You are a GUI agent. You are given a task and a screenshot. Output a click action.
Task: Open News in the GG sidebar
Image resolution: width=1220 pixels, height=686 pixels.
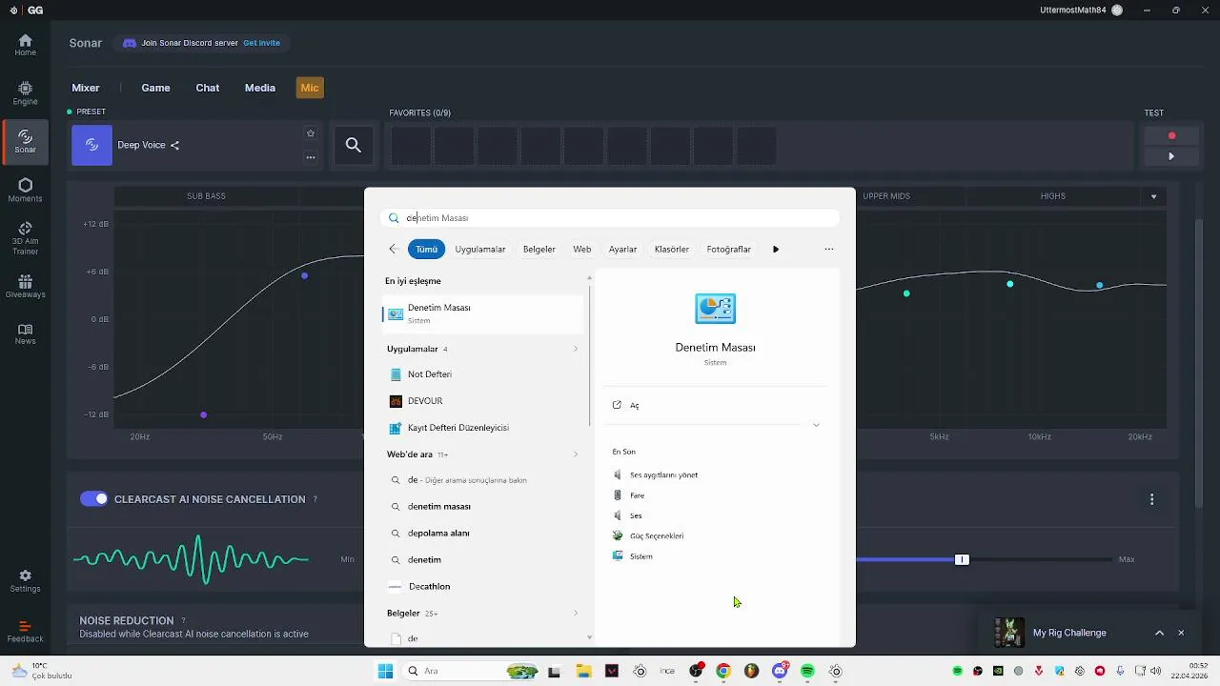tap(25, 334)
